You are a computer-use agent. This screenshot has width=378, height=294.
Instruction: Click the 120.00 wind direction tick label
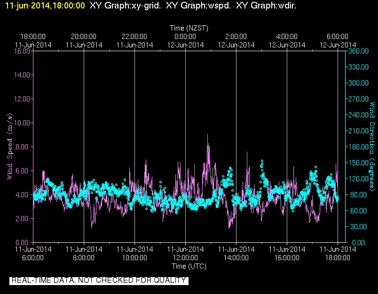(358, 178)
